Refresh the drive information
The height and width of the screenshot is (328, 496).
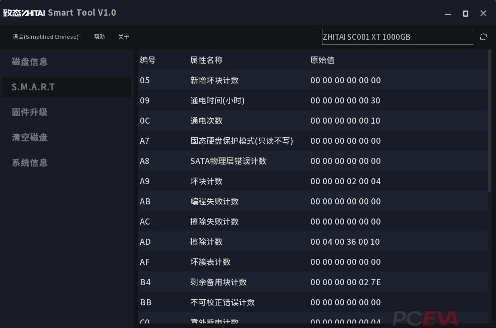(x=483, y=36)
